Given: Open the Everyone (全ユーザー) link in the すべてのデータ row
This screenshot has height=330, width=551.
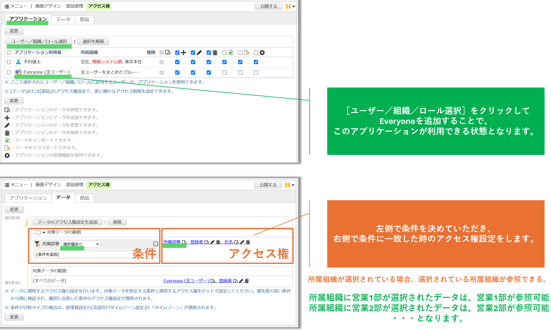Looking at the screenshot, I should (x=186, y=281).
